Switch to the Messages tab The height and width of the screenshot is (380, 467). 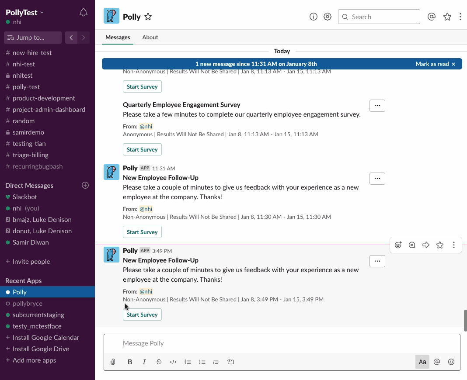pos(118,38)
